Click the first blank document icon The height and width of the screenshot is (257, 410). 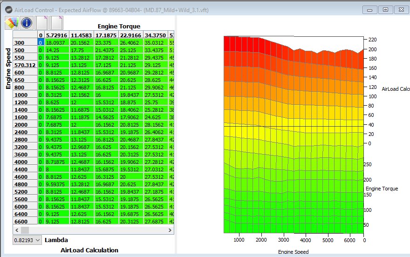pos(42,23)
